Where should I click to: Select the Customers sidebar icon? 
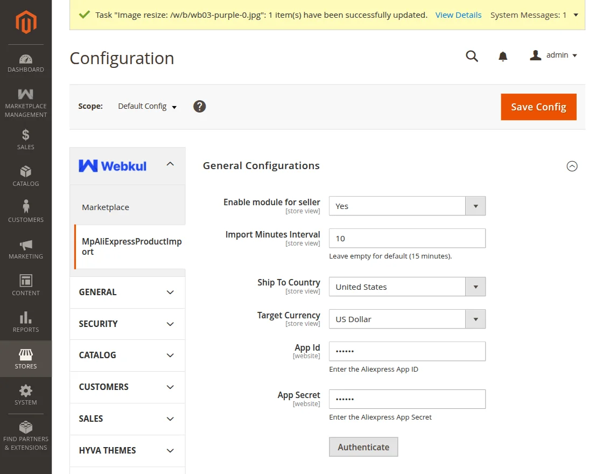coord(25,210)
